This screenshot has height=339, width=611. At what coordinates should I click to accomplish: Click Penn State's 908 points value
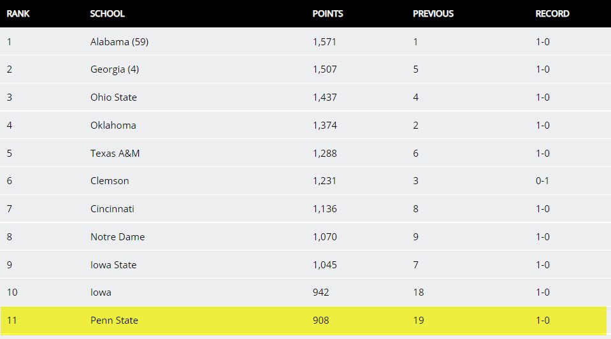click(x=320, y=321)
